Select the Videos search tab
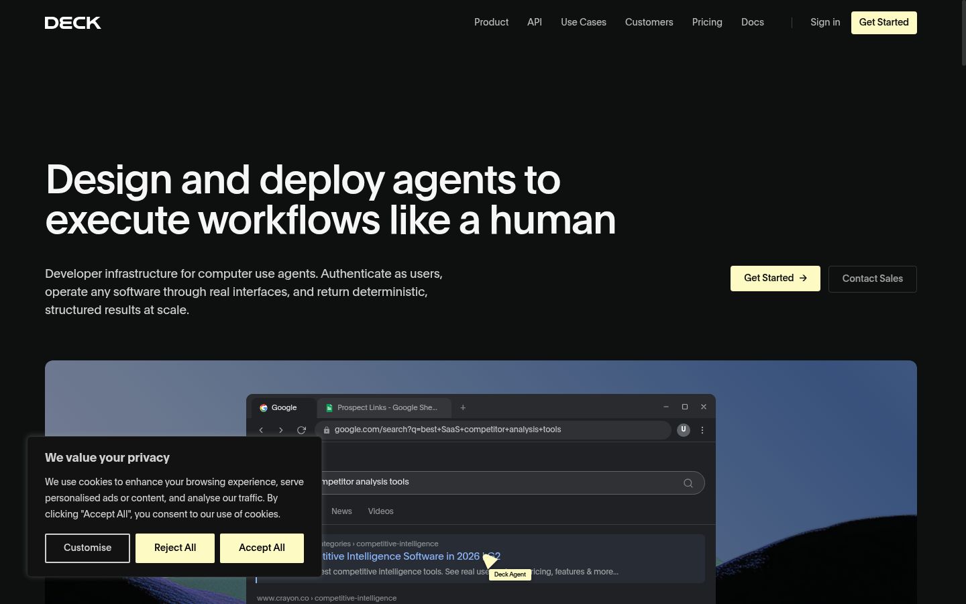 tap(380, 511)
